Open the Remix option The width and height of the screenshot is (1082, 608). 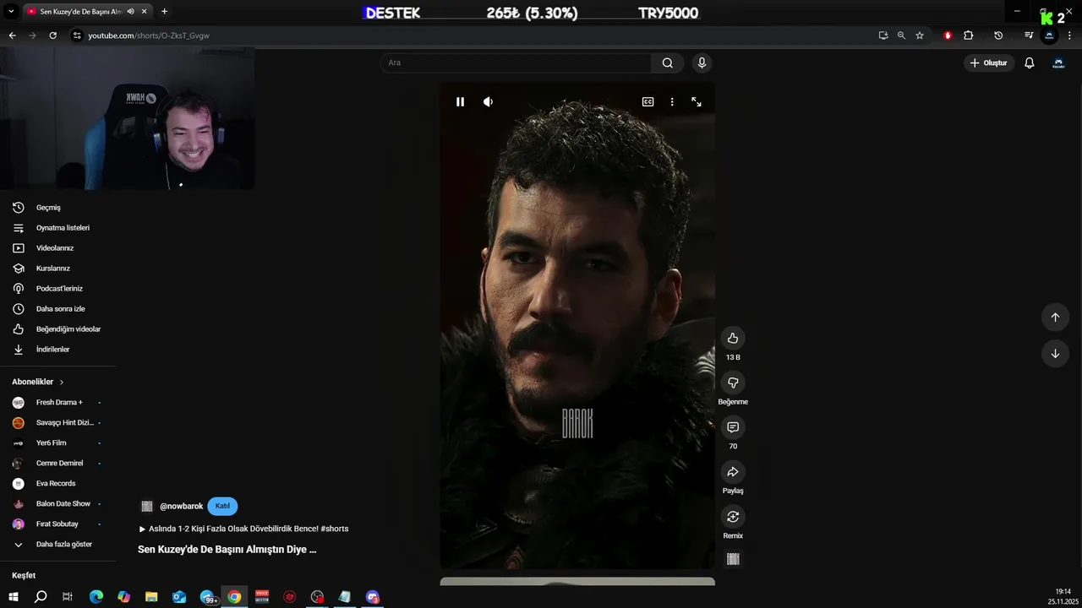click(x=733, y=517)
